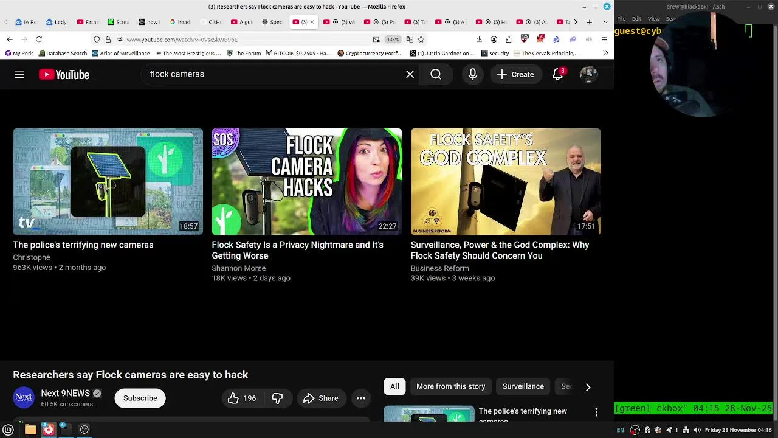Screen dimensions: 778x438
Task: Visit the Shannon Morse channel
Action: coord(239,268)
